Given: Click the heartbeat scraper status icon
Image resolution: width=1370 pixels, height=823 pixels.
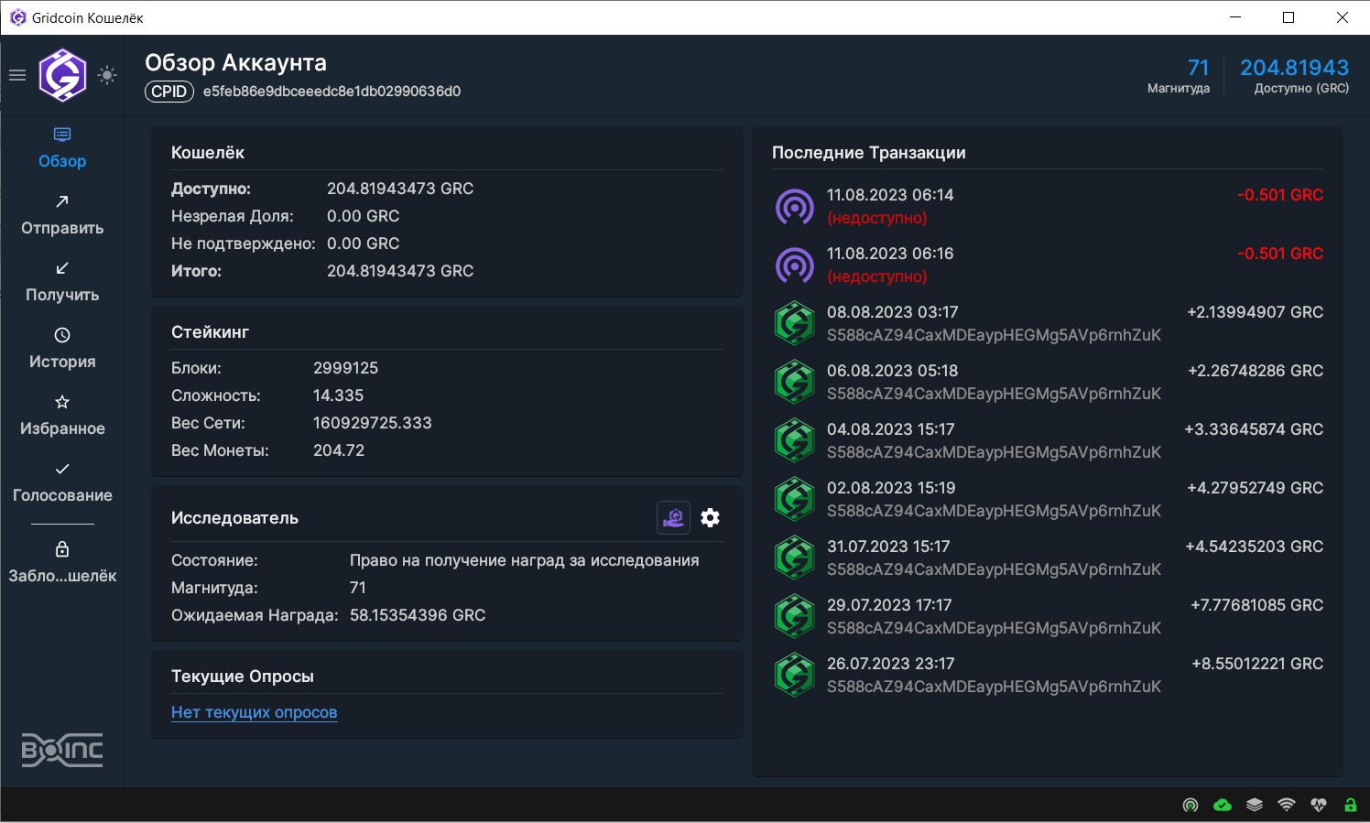Looking at the screenshot, I should 1319,806.
